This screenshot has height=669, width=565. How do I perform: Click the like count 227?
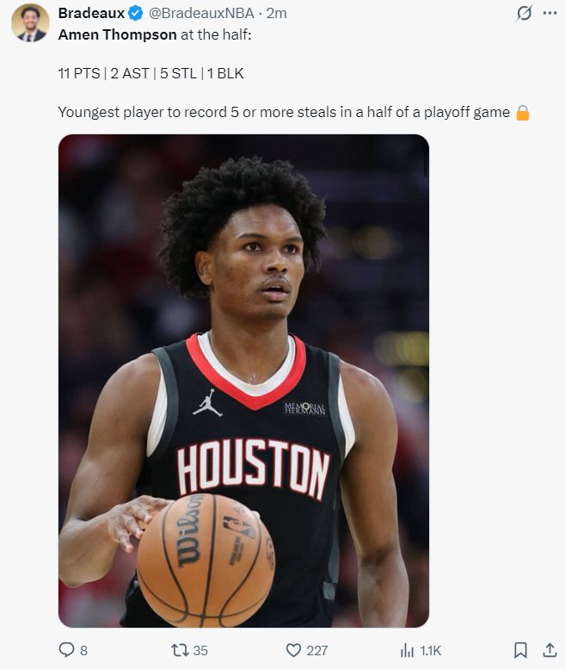point(317,650)
